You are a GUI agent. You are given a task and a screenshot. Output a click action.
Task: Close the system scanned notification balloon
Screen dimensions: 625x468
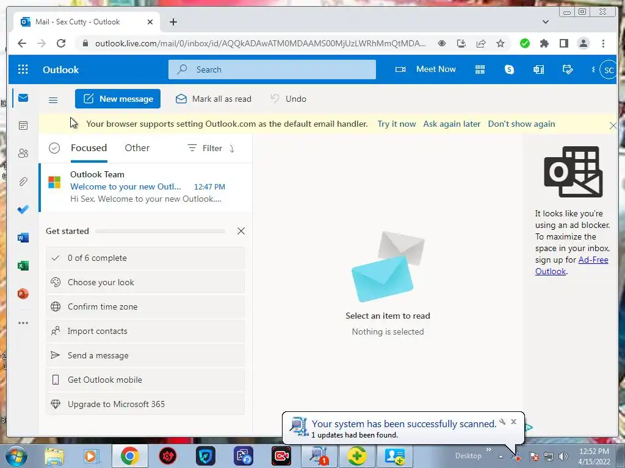pos(513,422)
